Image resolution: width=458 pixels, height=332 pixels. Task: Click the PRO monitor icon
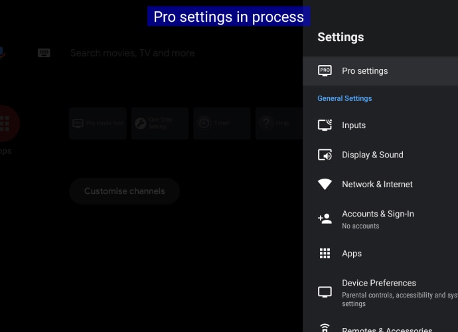pos(325,71)
